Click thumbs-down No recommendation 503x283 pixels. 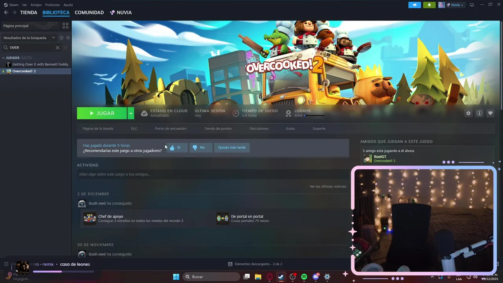click(201, 147)
